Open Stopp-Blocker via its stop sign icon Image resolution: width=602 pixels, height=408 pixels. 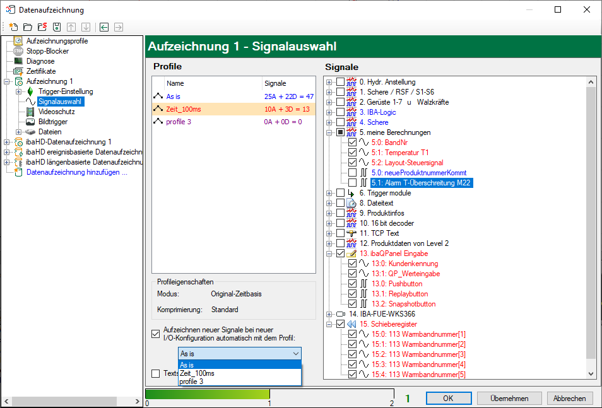pyautogui.click(x=18, y=51)
